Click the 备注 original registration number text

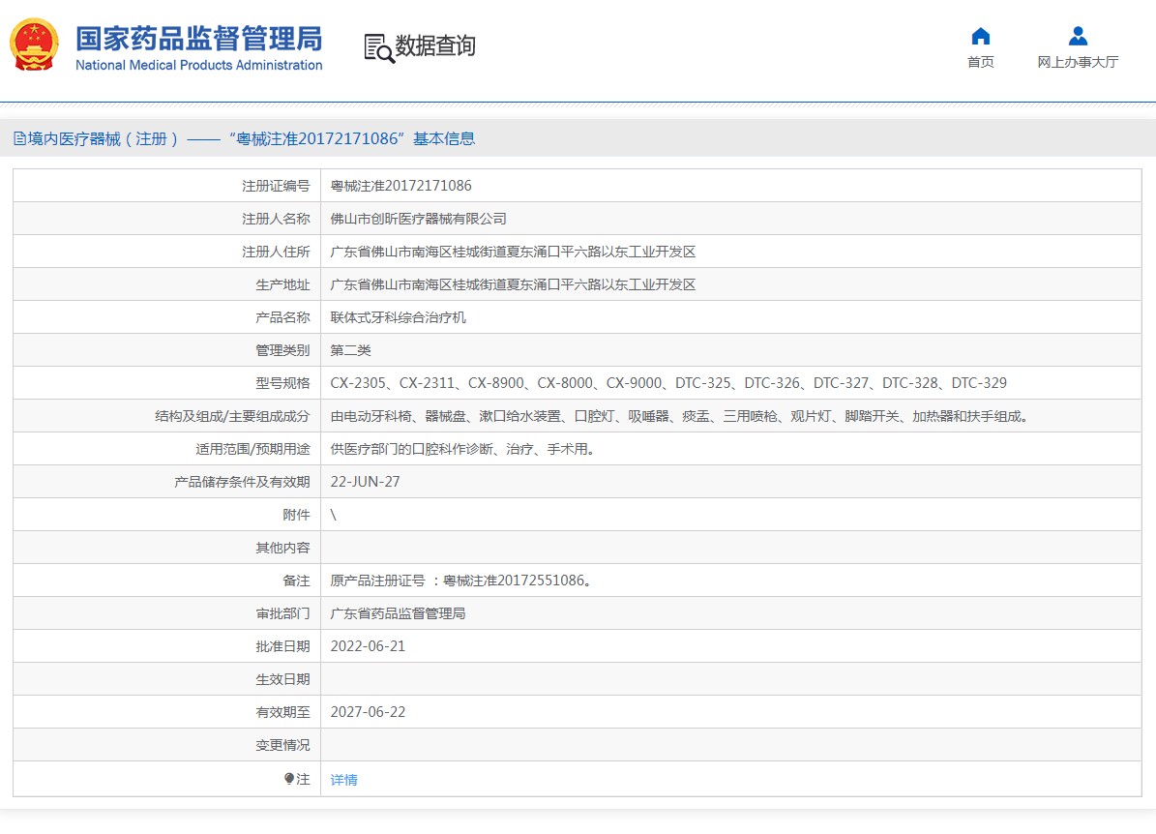(460, 581)
